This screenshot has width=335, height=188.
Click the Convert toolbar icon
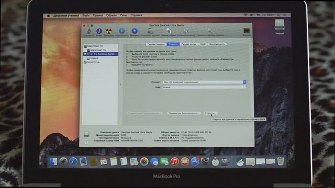point(186,31)
